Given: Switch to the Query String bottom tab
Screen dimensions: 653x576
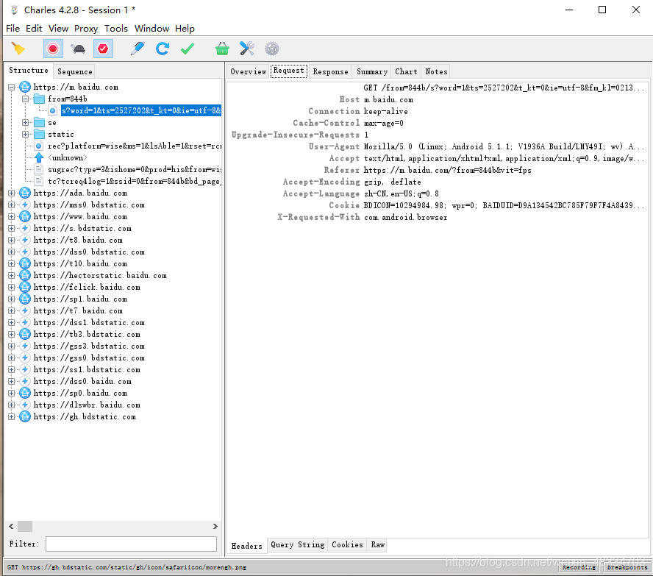Looking at the screenshot, I should point(297,545).
